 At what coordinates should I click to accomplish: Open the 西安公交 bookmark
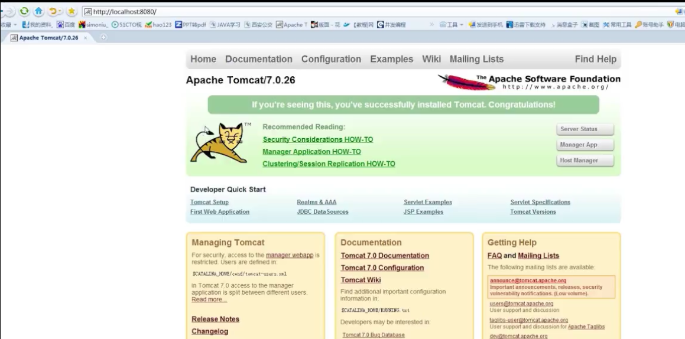[x=259, y=25]
